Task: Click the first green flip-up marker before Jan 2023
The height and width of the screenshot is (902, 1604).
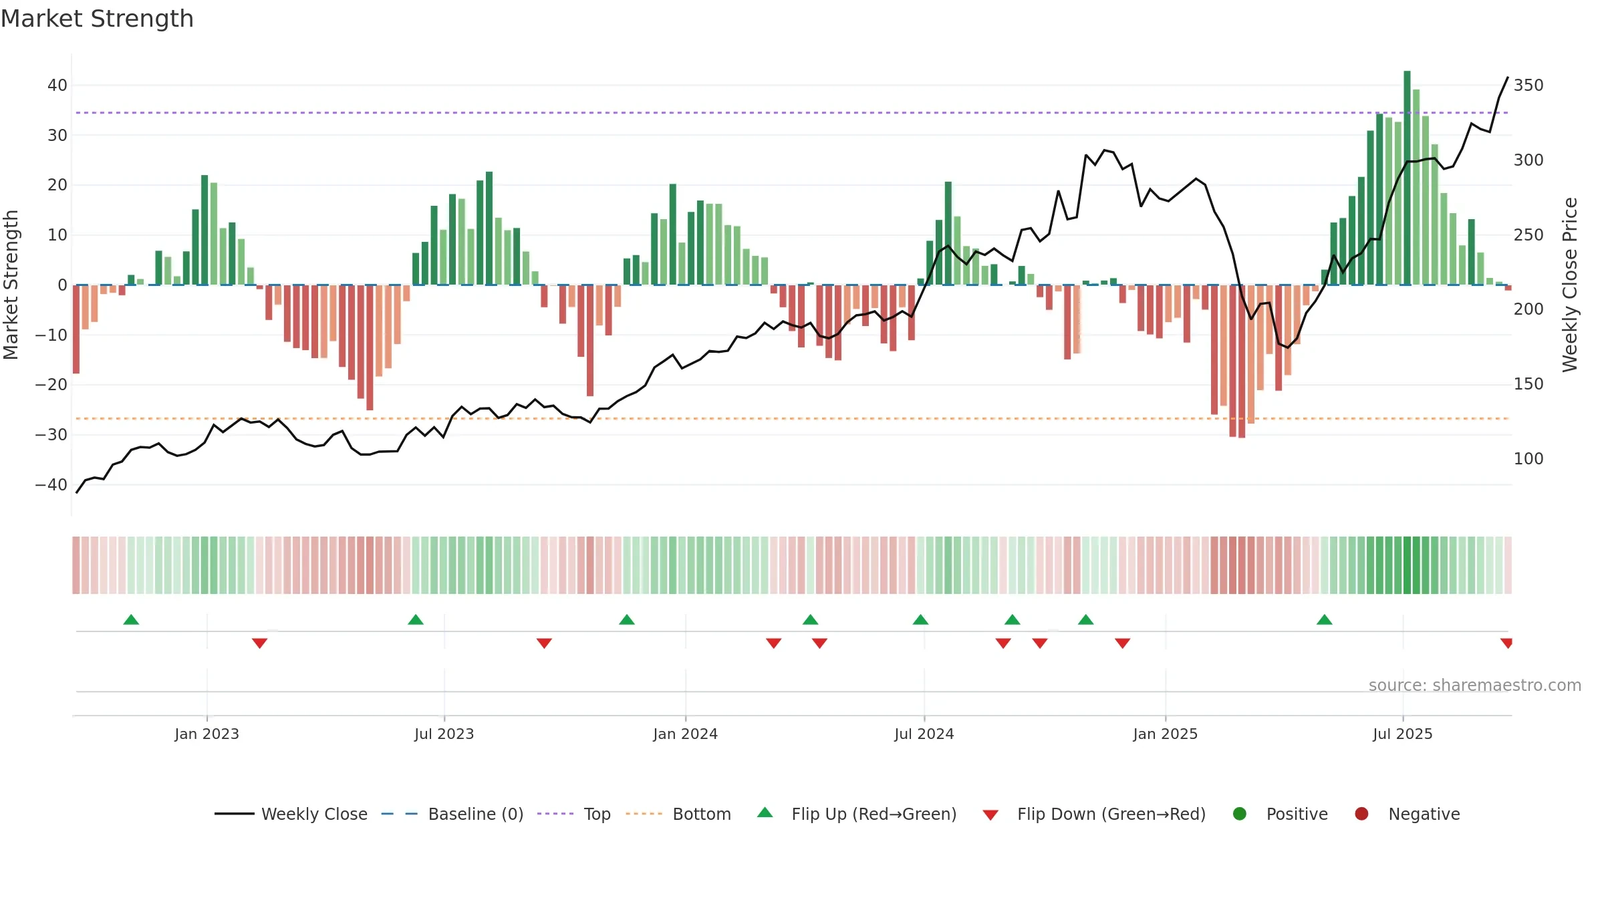Action: (x=131, y=619)
